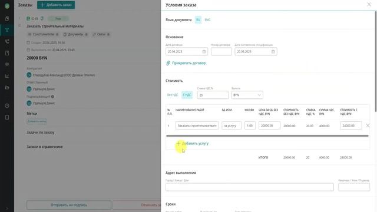The height and width of the screenshot is (212, 377).
Task: Click the Квартира / Этаж / Подъезд field
Action: (x=354, y=187)
